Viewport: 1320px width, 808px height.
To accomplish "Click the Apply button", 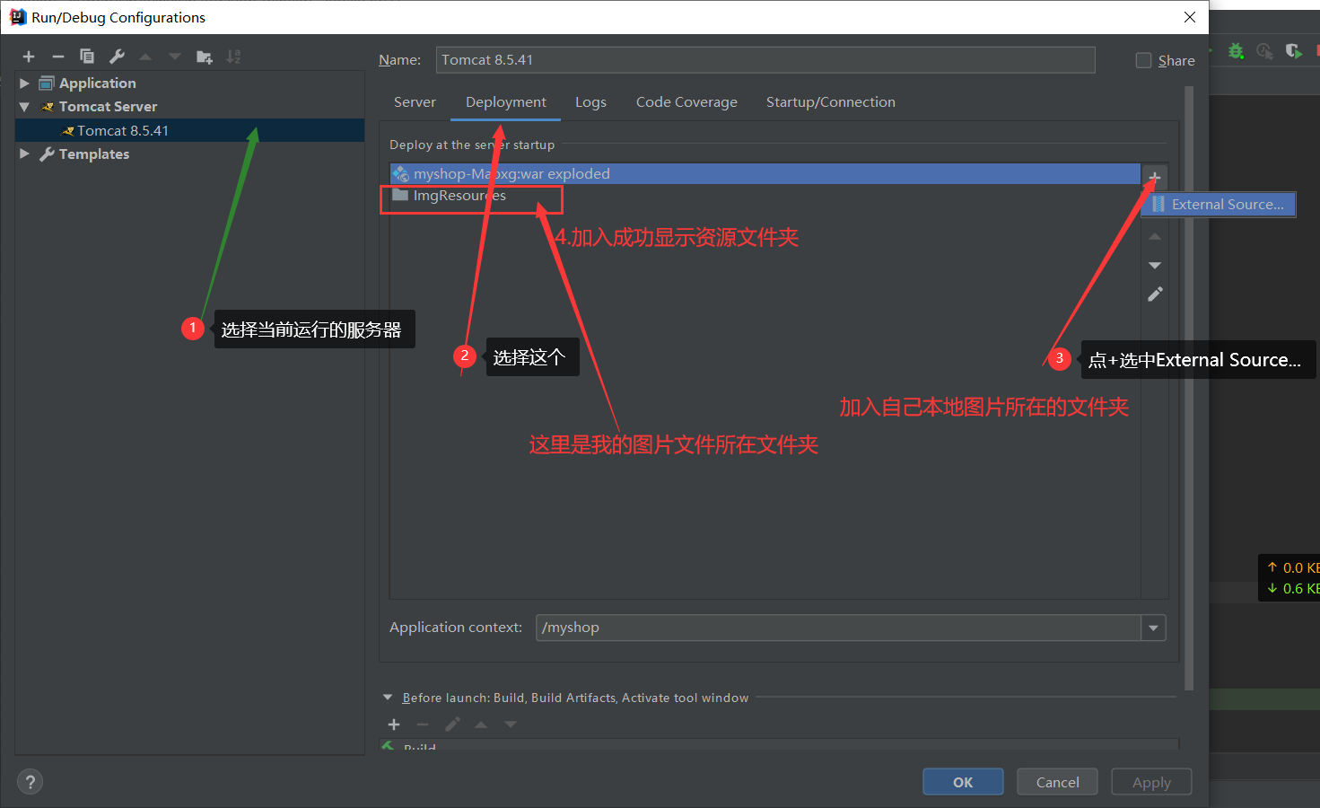I will coord(1151,782).
